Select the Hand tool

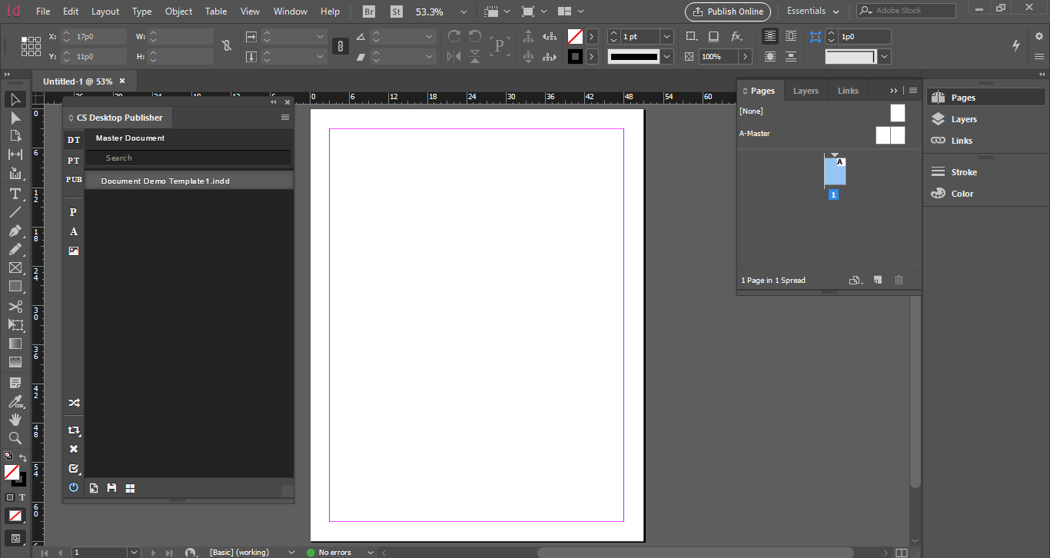pos(15,420)
